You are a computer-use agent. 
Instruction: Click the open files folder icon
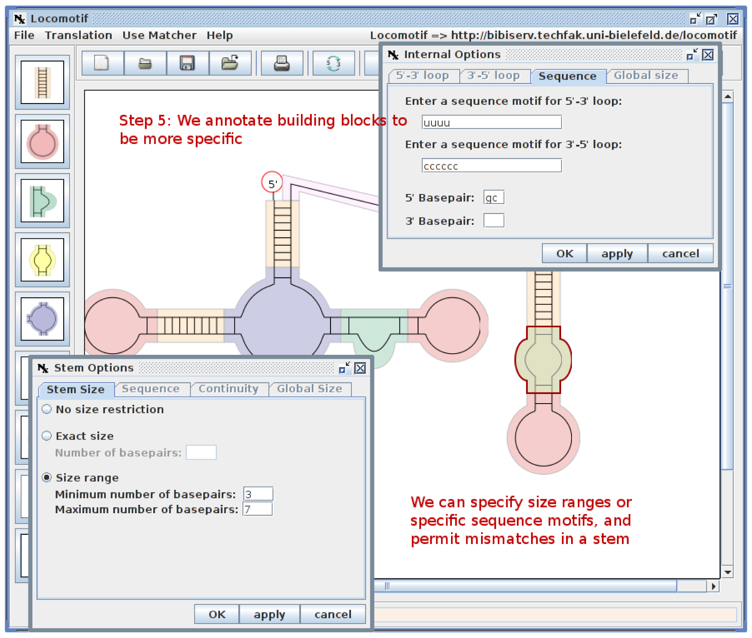tap(230, 63)
